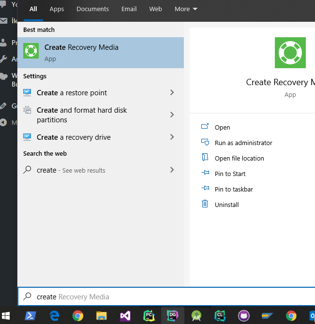This screenshot has width=315, height=324.
Task: Expand the More filter dropdown
Action: [x=186, y=9]
